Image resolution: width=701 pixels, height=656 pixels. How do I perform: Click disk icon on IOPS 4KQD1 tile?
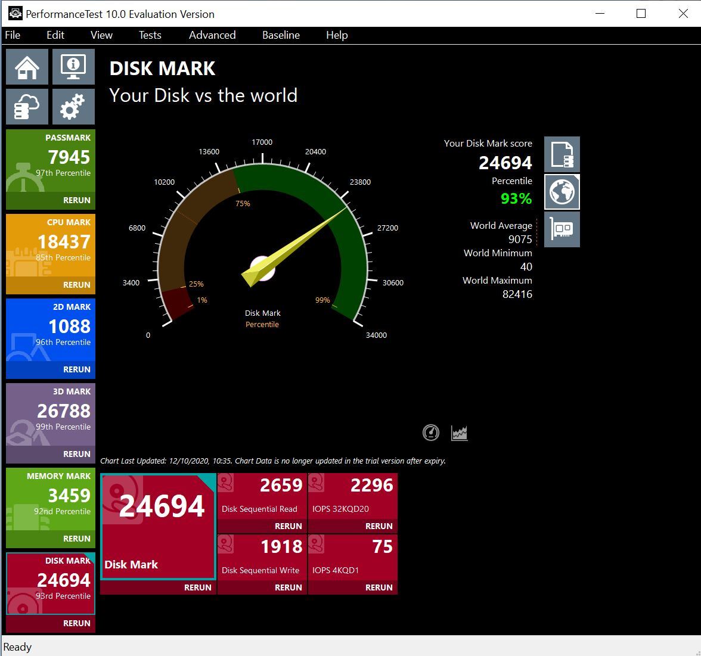[x=316, y=545]
